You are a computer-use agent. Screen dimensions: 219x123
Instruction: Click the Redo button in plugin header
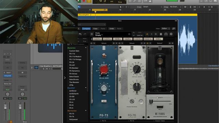pos(119,29)
